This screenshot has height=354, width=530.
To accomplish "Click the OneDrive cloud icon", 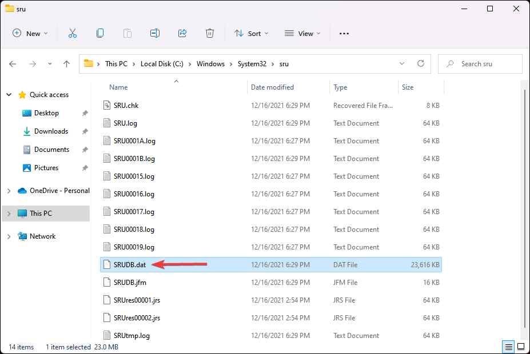I will (22, 191).
